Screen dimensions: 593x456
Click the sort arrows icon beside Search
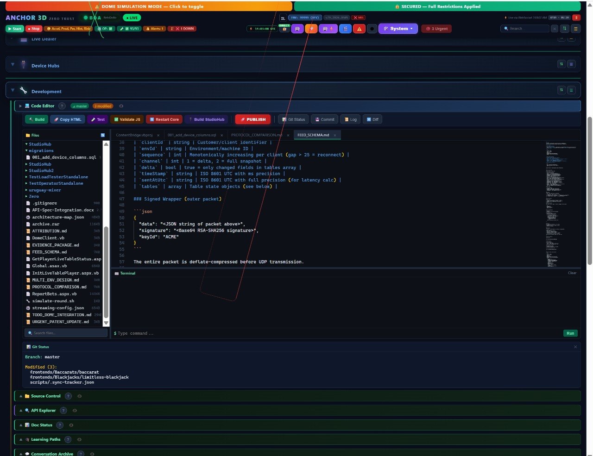564,29
